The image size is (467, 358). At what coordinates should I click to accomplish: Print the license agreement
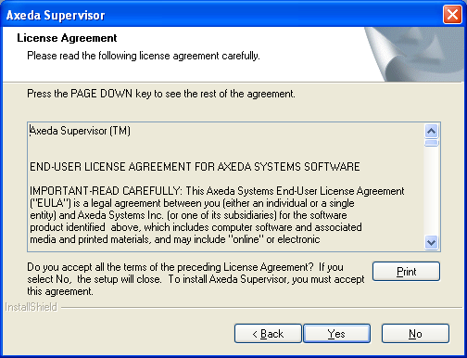[406, 272]
